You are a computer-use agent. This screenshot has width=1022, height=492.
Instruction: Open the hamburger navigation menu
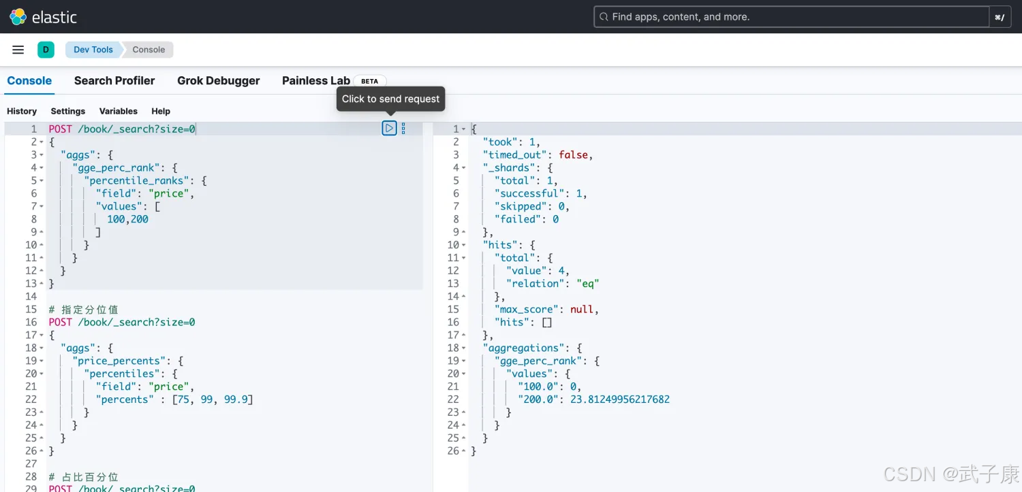click(x=18, y=50)
